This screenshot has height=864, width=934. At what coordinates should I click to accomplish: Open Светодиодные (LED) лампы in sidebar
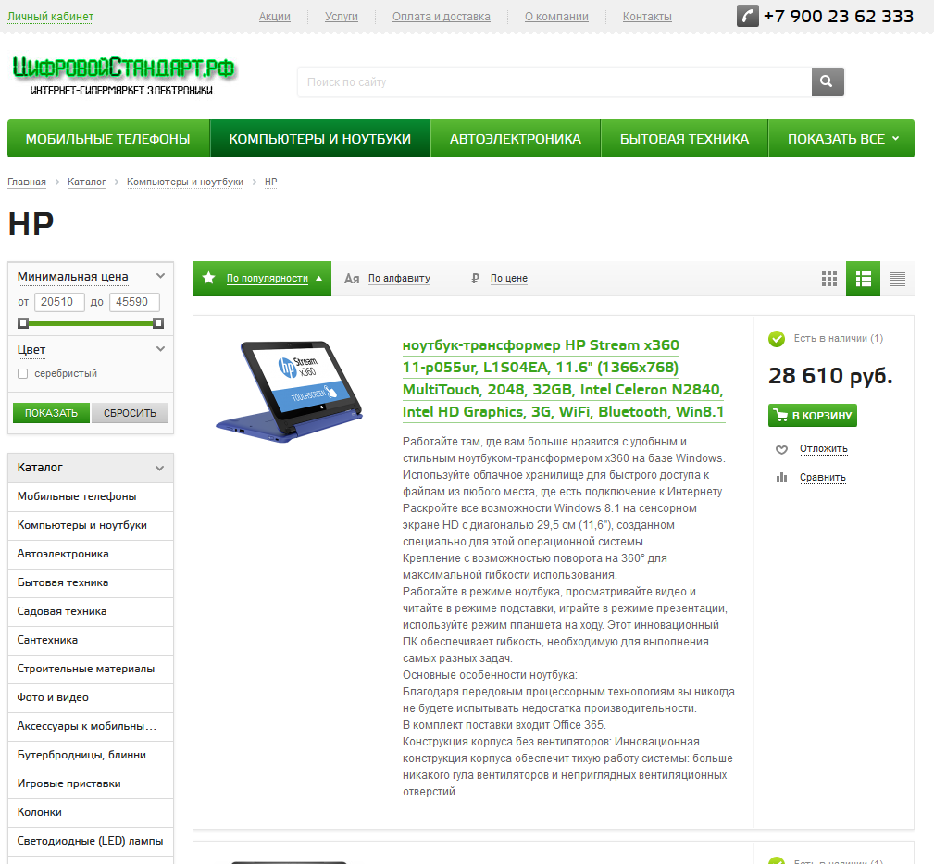tap(91, 842)
